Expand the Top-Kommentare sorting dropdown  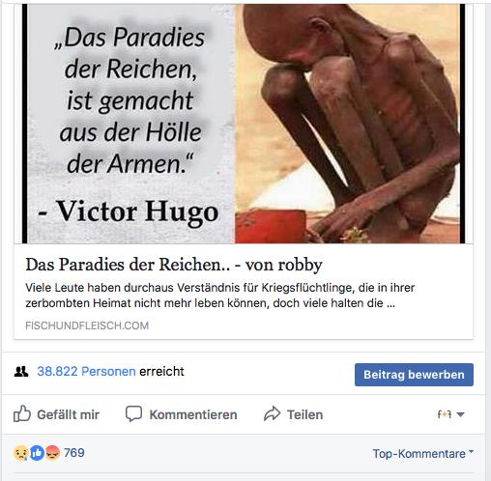(x=422, y=453)
